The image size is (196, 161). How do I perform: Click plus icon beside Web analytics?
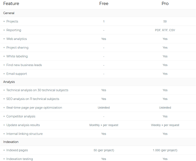click(4, 39)
